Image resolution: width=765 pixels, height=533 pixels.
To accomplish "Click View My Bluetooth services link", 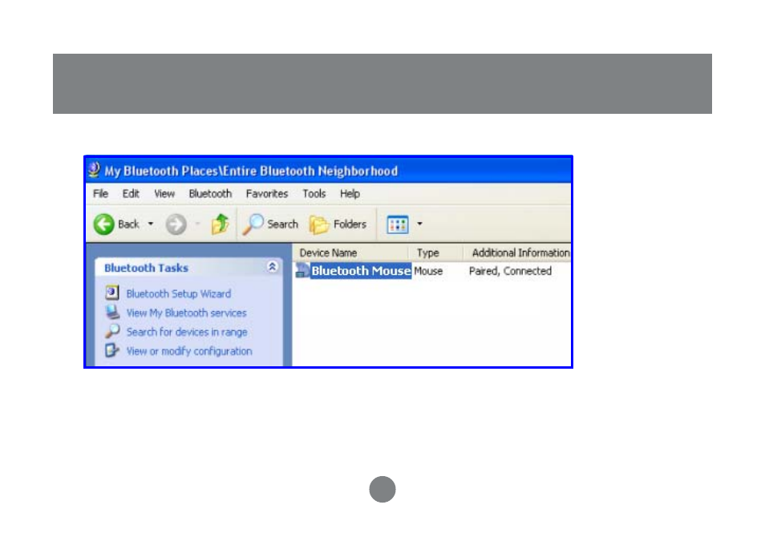I will [x=186, y=313].
